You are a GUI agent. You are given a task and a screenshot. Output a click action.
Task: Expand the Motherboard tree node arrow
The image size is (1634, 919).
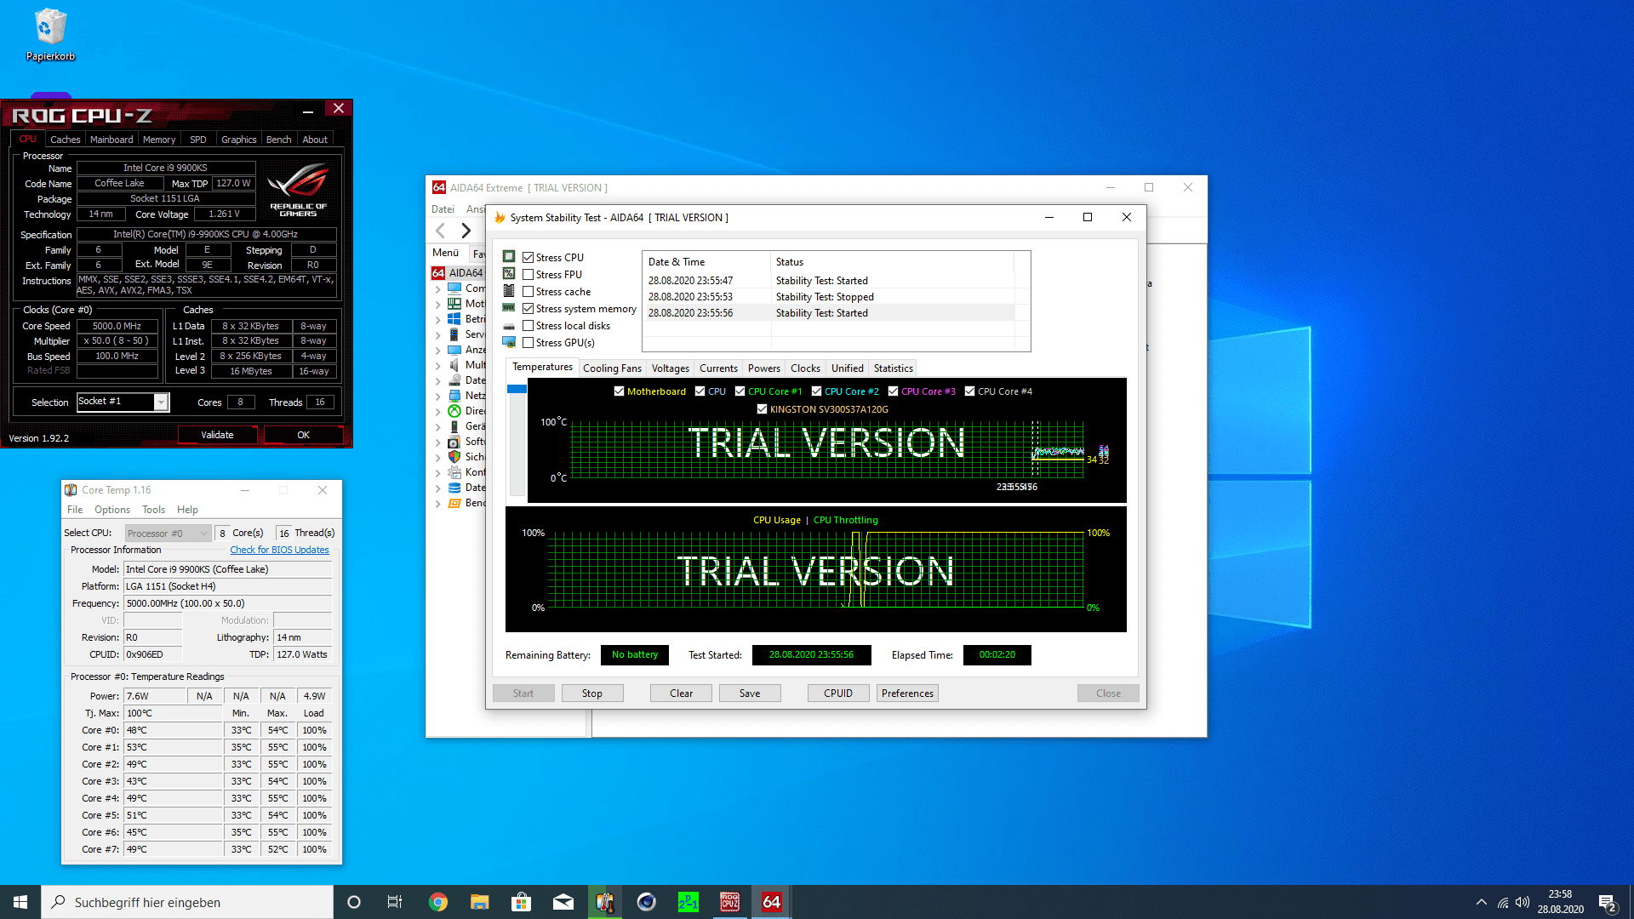pos(438,305)
